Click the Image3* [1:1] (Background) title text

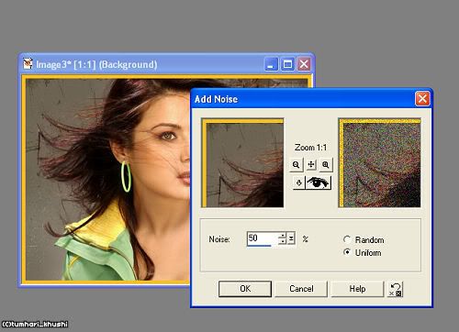click(96, 64)
